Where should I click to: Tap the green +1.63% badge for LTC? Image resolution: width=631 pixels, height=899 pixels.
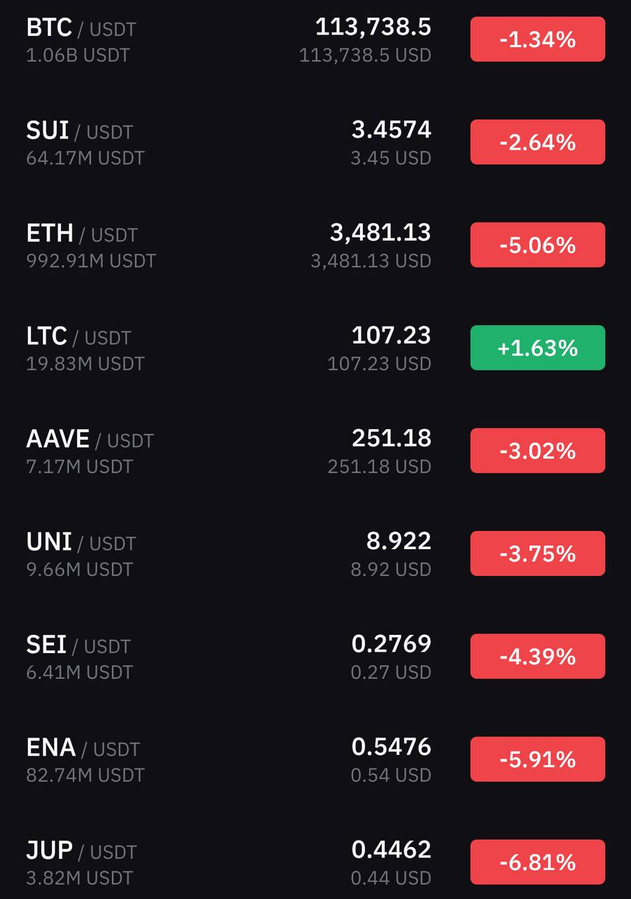point(538,348)
